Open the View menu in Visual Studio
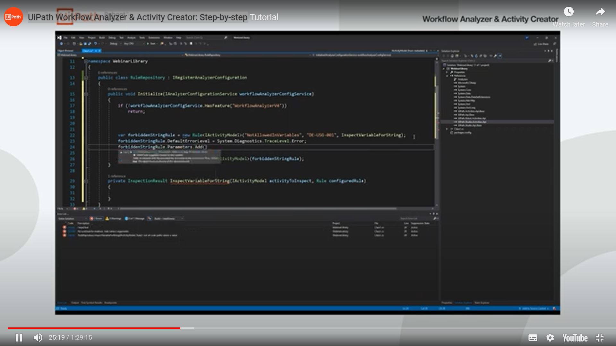Image resolution: width=616 pixels, height=346 pixels. tap(81, 38)
